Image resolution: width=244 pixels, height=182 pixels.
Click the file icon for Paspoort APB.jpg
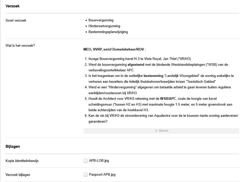(x=86, y=175)
